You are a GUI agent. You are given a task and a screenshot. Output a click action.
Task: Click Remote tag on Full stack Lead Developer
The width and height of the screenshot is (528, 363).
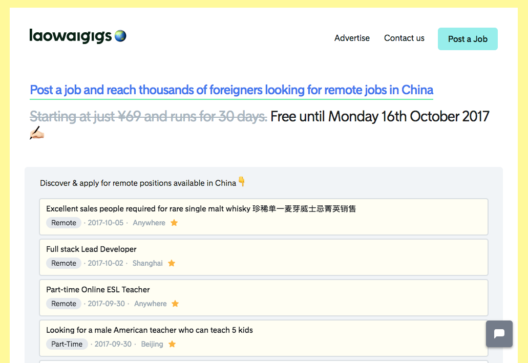coord(64,263)
